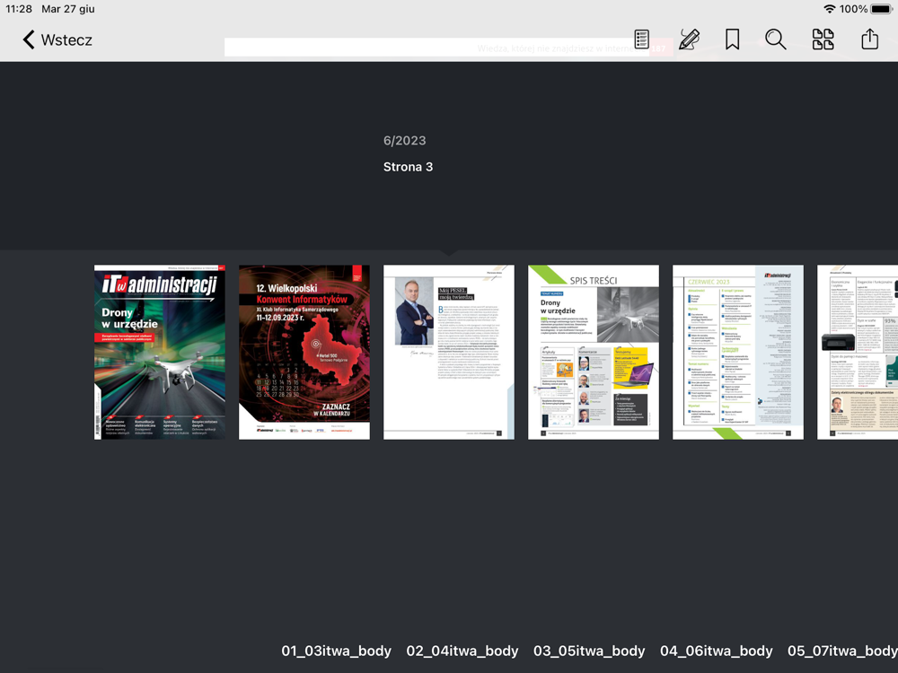Image resolution: width=898 pixels, height=673 pixels.
Task: Open search with the magnifying glass icon
Action: coord(776,39)
